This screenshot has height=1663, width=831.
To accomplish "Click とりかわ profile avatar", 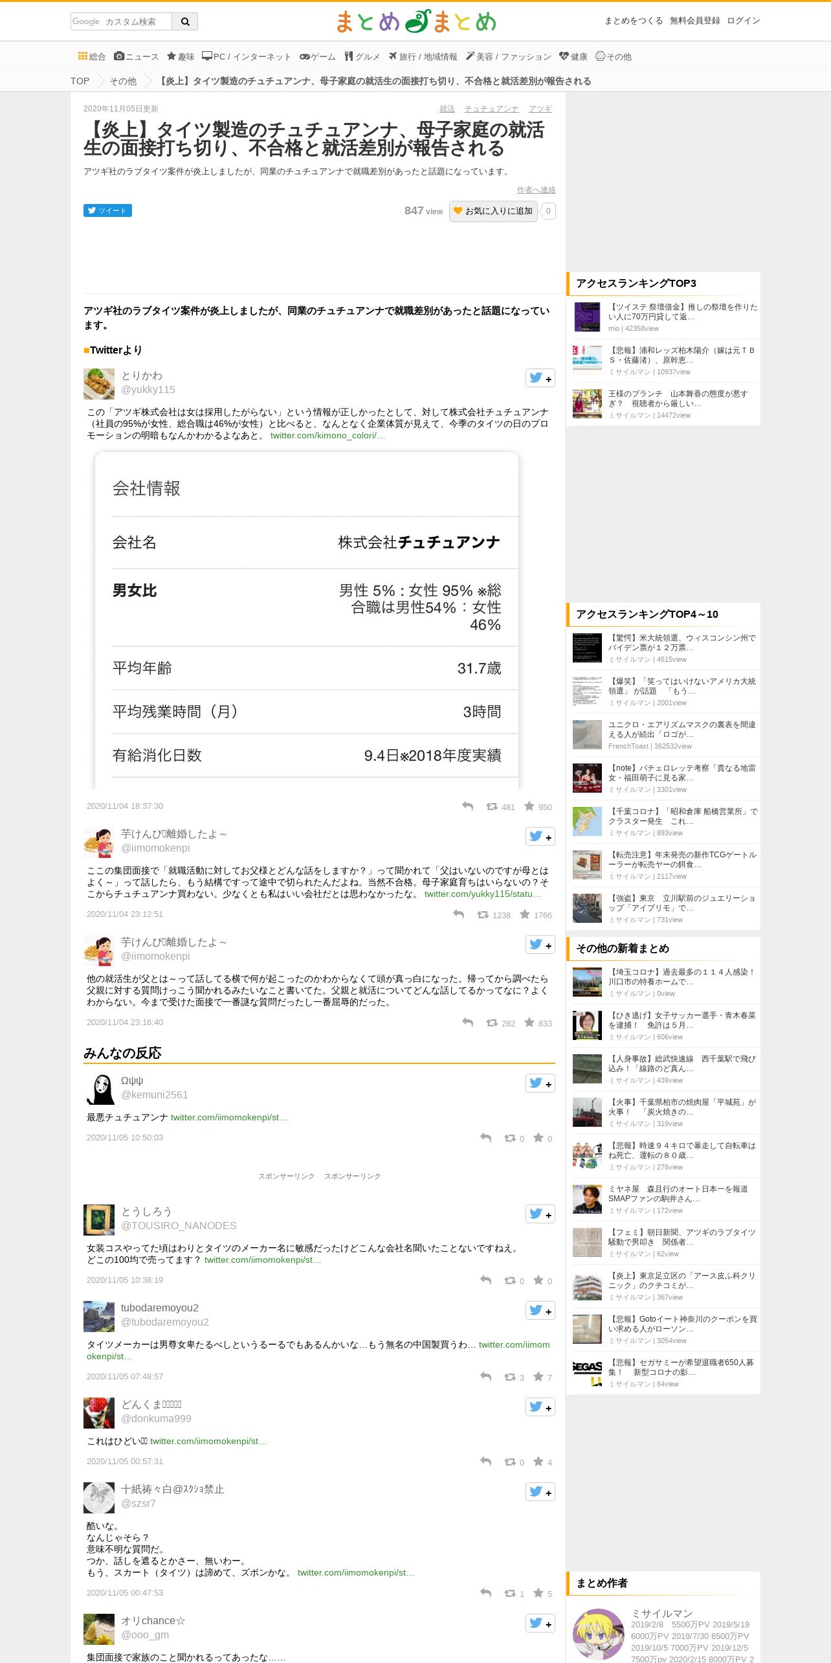I will [99, 384].
